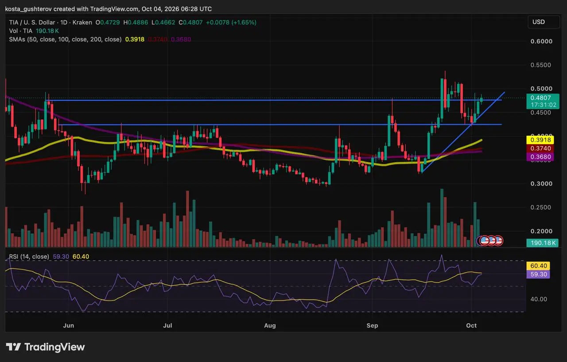The height and width of the screenshot is (362, 567).
Task: Click the yellow 60.40 RSI axis label
Action: point(538,266)
